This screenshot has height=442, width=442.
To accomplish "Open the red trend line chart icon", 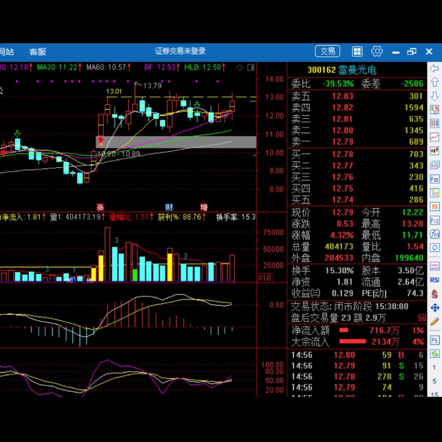I will click(434, 137).
